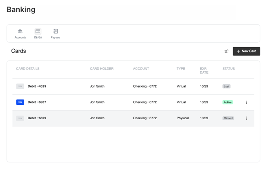Viewport: 274px width, 183px height.
Task: Open the Payees tab icon
Action: (55, 32)
